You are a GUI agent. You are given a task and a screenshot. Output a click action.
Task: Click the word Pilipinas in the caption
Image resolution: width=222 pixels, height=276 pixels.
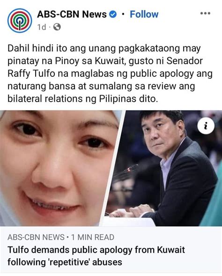tap(118, 99)
